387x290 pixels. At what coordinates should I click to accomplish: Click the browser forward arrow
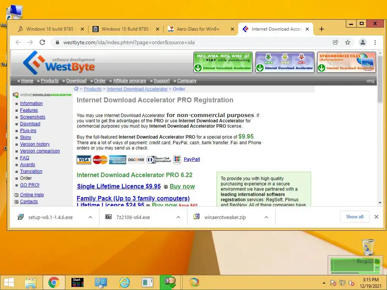(30, 42)
